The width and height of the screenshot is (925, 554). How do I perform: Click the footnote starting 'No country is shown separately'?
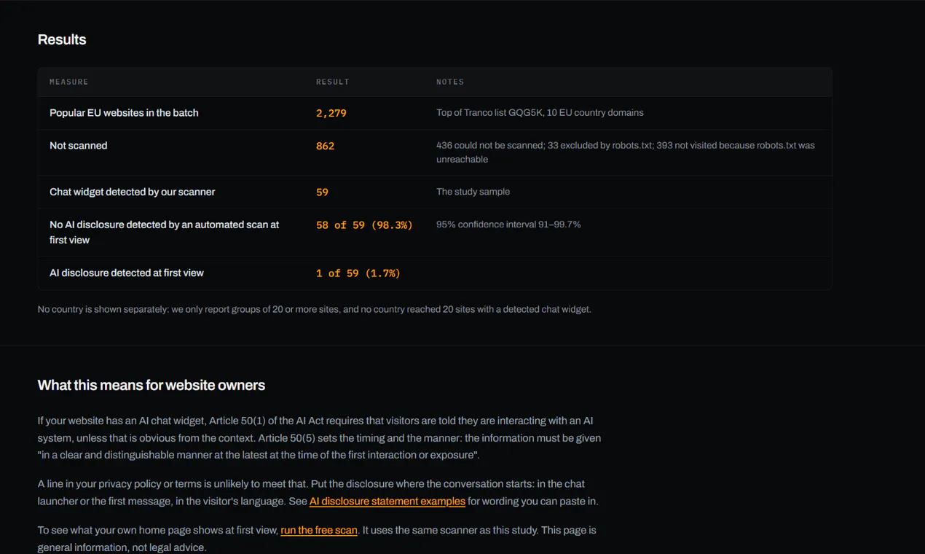(x=315, y=310)
